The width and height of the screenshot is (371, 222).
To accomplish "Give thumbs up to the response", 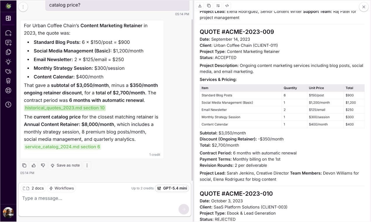I will (34, 165).
